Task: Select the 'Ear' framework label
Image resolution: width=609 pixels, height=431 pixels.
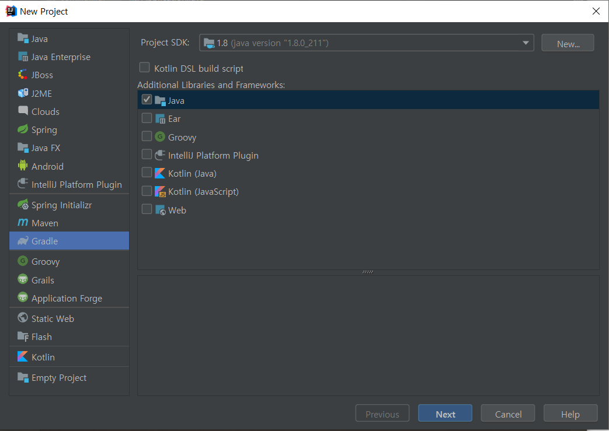Action: pyautogui.click(x=174, y=119)
